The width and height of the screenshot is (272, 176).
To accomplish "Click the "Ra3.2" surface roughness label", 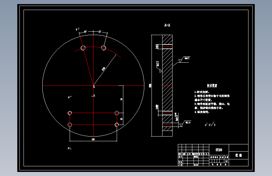I will click(187, 58).
